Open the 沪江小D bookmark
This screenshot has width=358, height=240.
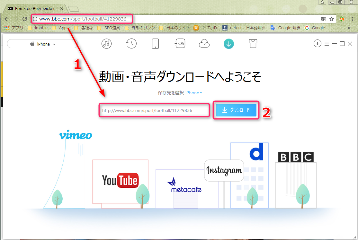(x=205, y=28)
